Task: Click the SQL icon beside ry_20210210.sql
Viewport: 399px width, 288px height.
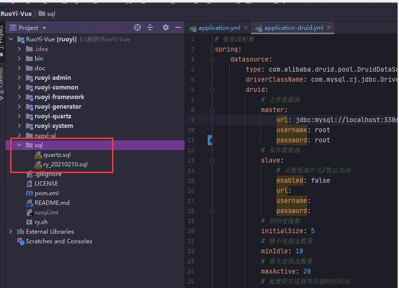Action: pyautogui.click(x=38, y=164)
